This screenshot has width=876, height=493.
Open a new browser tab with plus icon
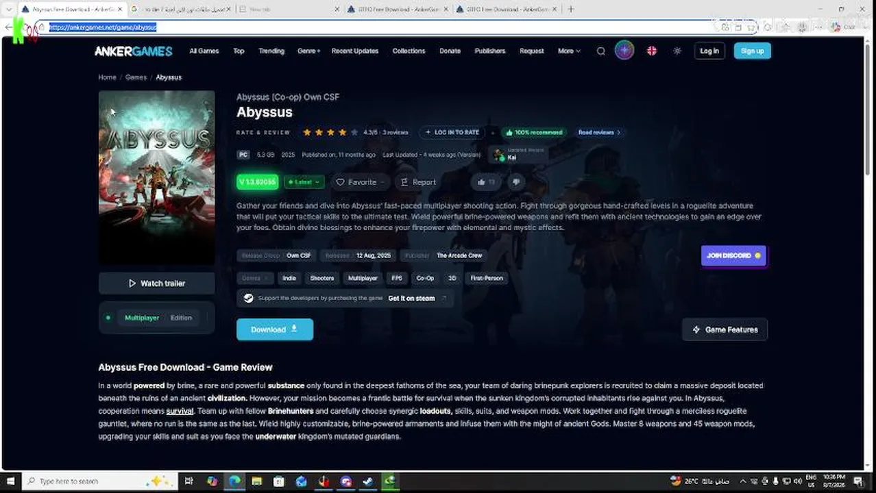(571, 9)
